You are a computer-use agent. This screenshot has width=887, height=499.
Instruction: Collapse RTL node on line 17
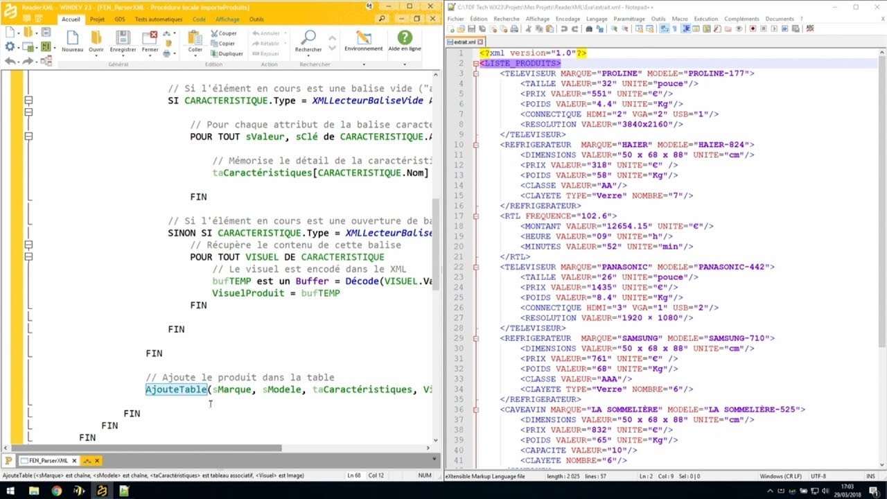click(475, 216)
